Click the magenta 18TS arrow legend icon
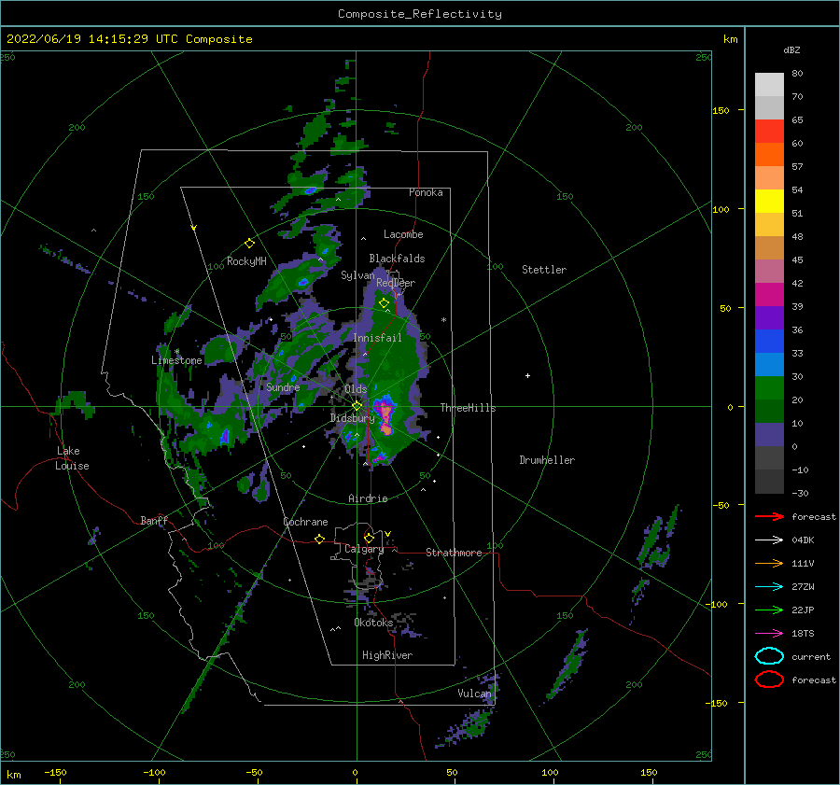Screen dimensions: 840x785 (x=769, y=634)
